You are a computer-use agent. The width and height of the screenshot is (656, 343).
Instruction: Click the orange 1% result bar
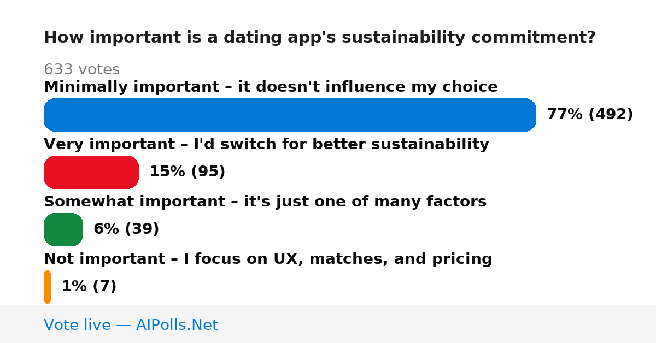47,287
